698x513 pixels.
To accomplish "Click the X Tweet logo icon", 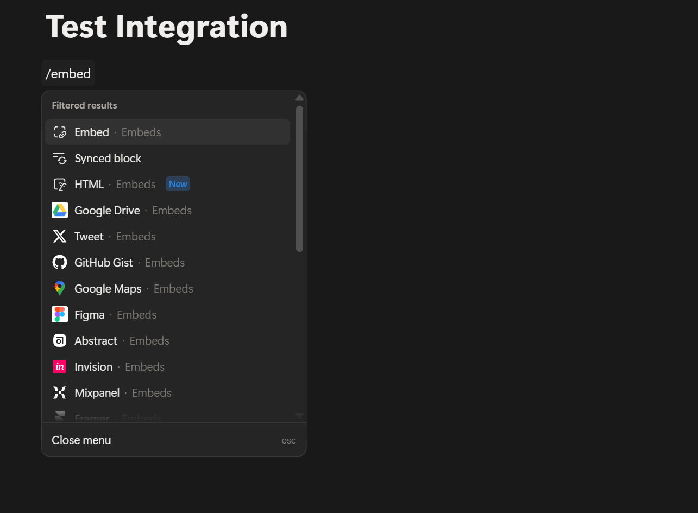I will pyautogui.click(x=60, y=236).
